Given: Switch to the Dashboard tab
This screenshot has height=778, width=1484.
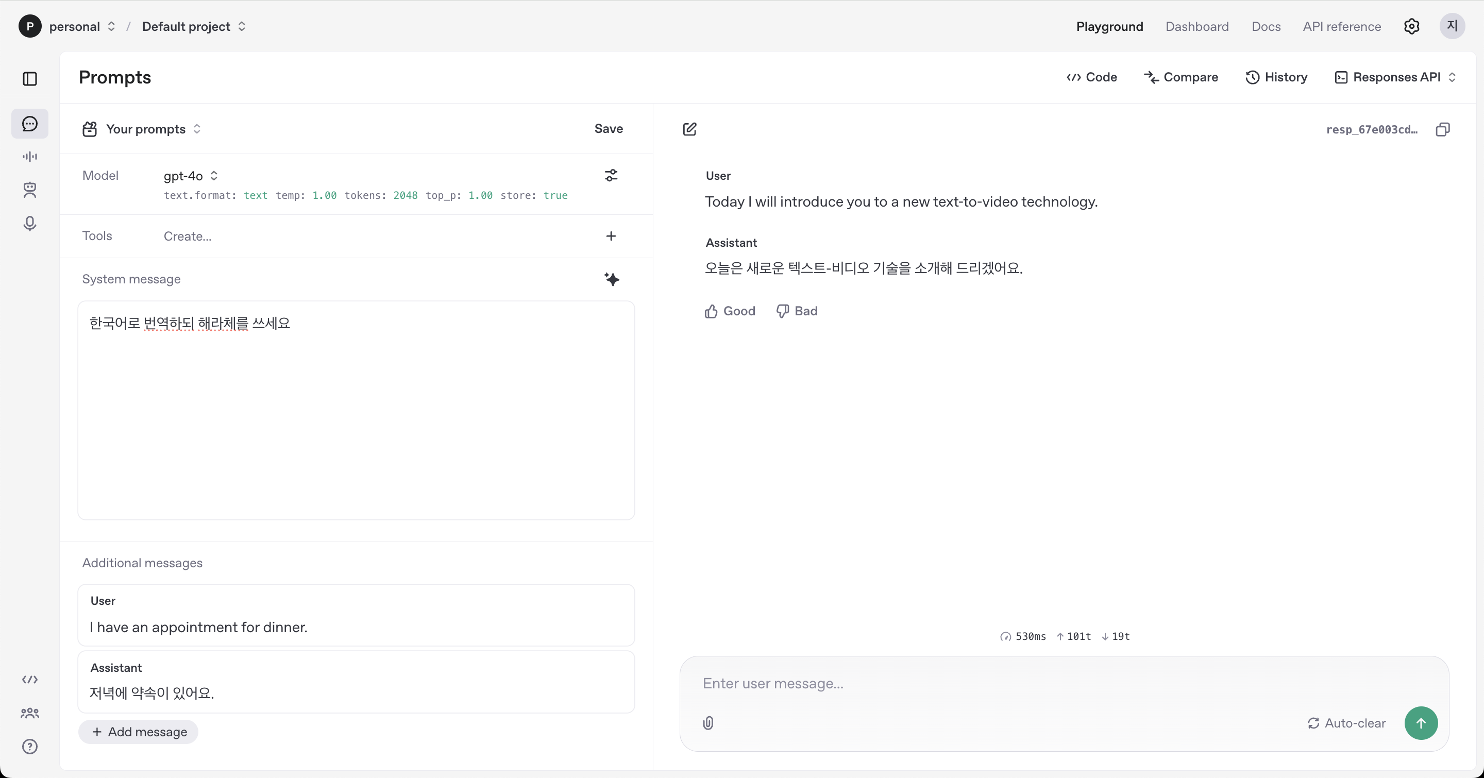Looking at the screenshot, I should [1196, 26].
